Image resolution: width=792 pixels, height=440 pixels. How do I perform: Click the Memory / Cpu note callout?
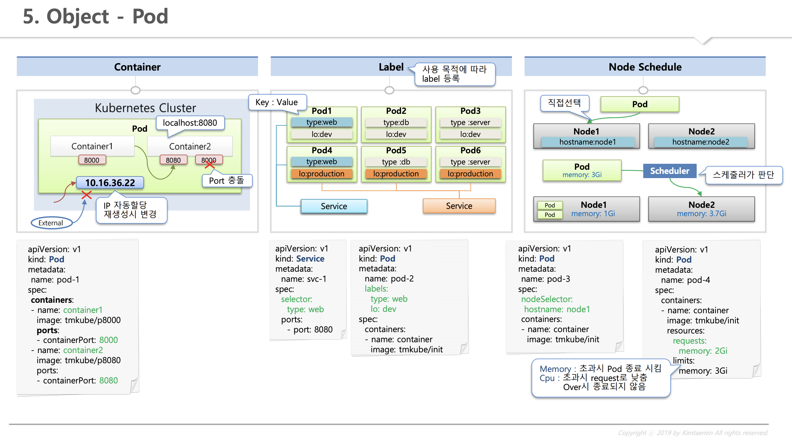point(601,378)
